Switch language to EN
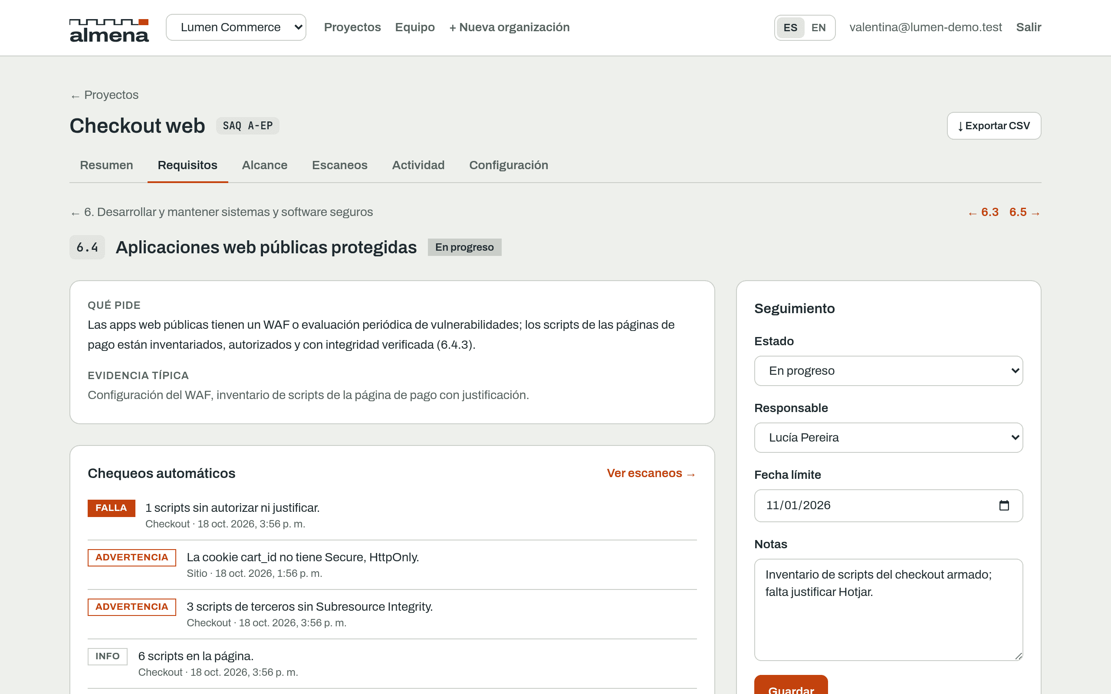The width and height of the screenshot is (1111, 694). coord(818,27)
